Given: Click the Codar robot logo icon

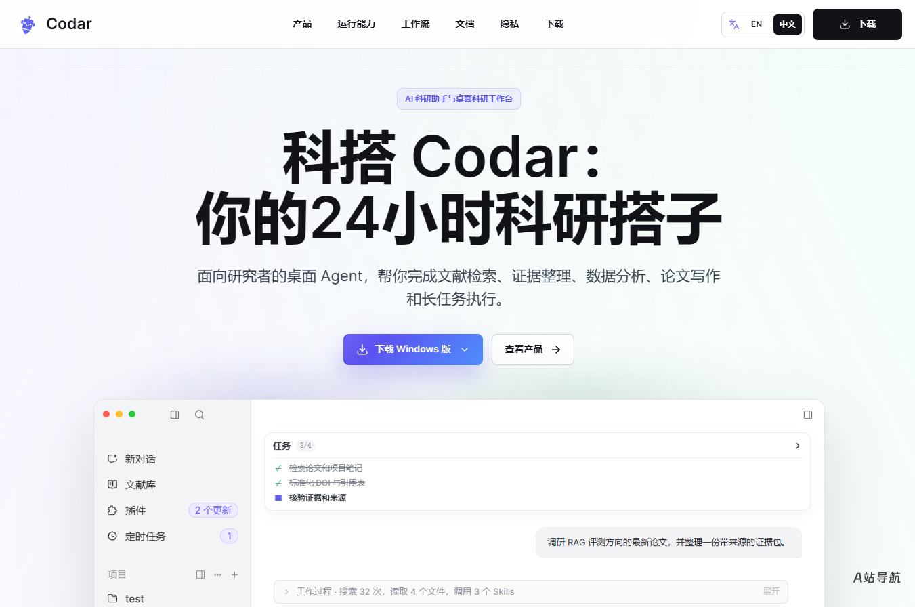Looking at the screenshot, I should point(27,24).
